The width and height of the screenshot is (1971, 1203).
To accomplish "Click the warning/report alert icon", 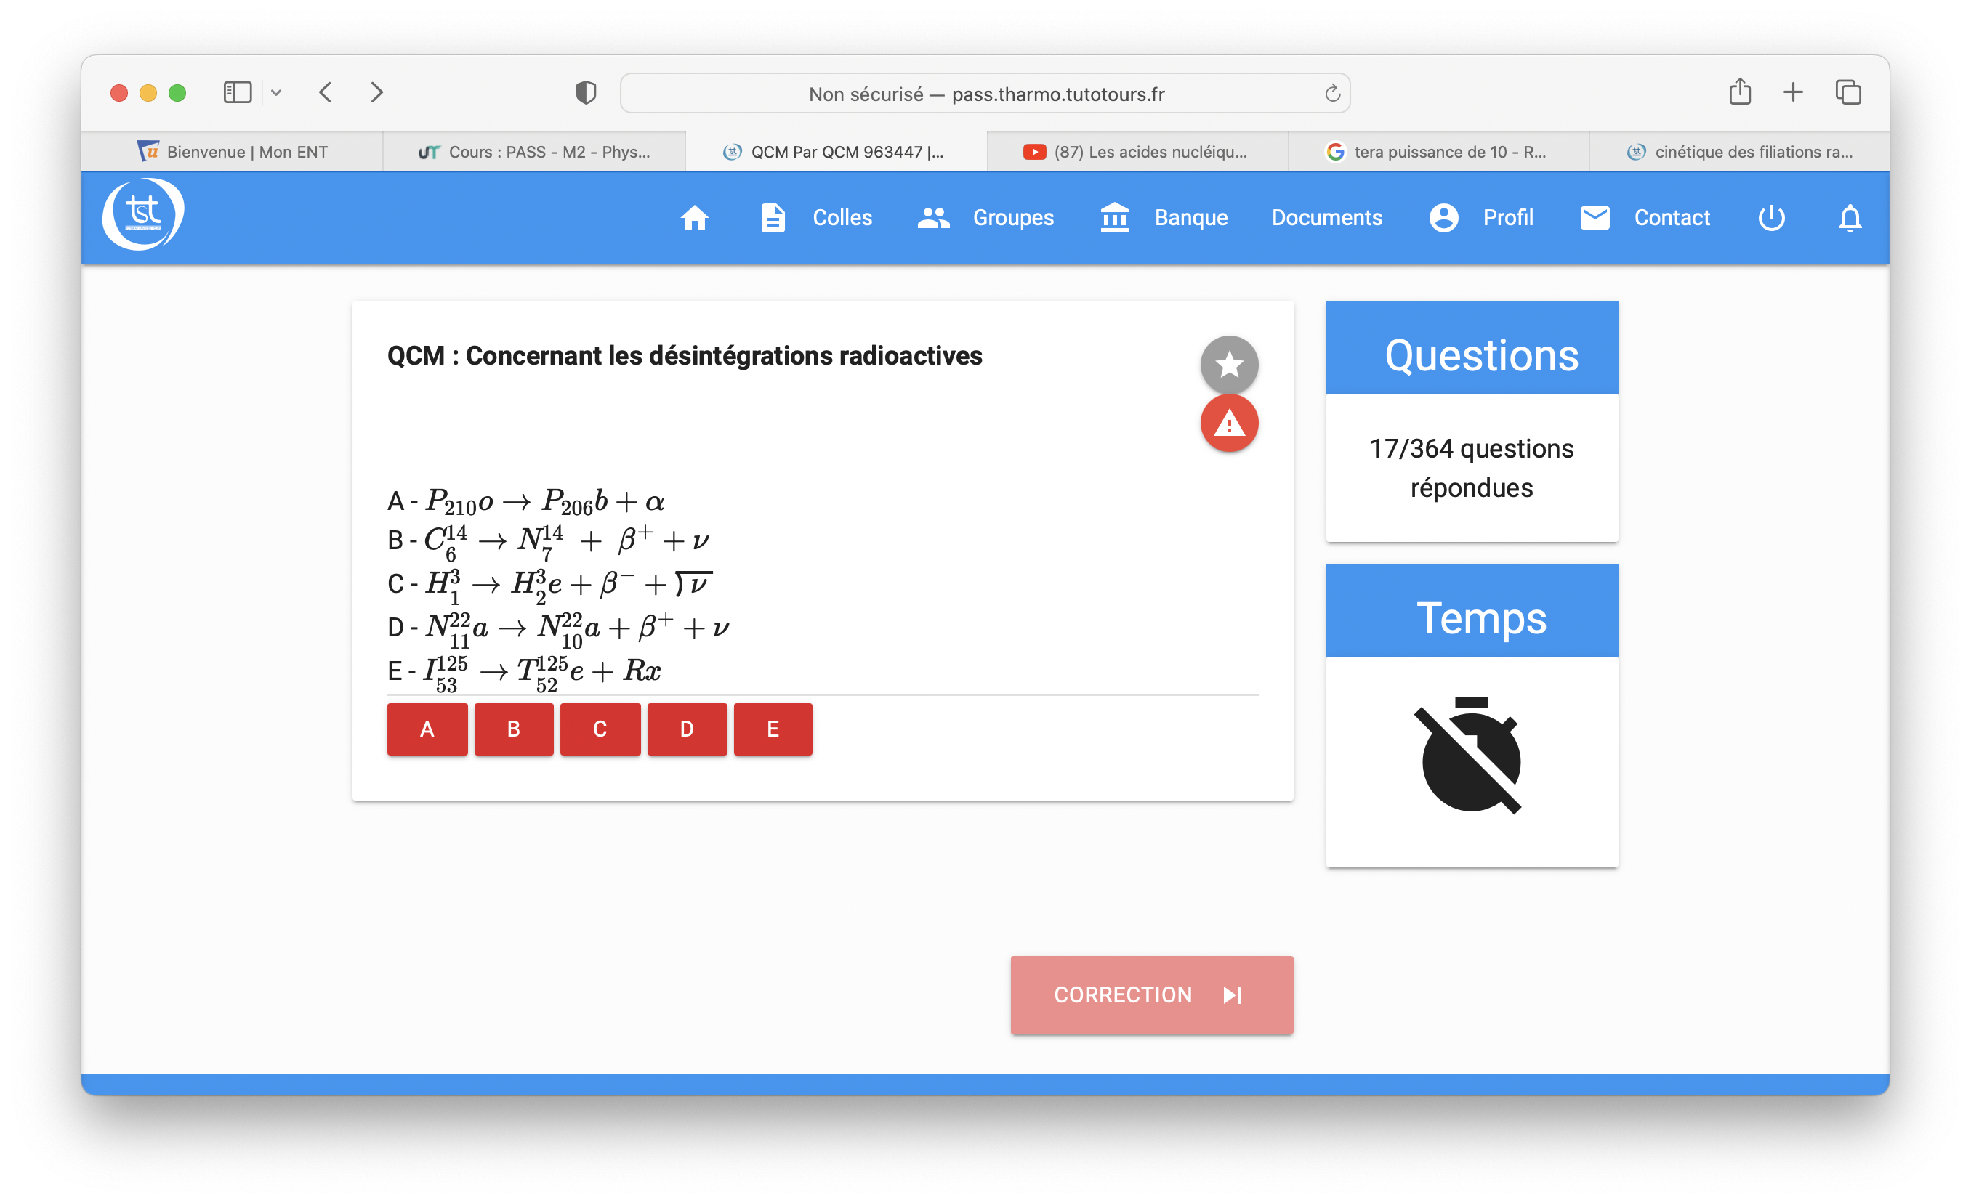I will (x=1229, y=422).
